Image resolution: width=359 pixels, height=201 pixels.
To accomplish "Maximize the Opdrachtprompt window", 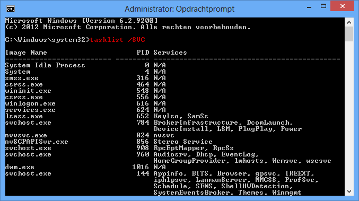I will click(x=323, y=6).
